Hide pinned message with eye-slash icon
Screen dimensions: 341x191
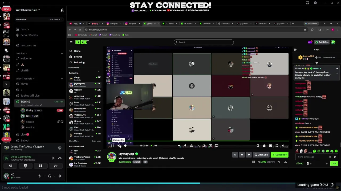click(x=337, y=68)
